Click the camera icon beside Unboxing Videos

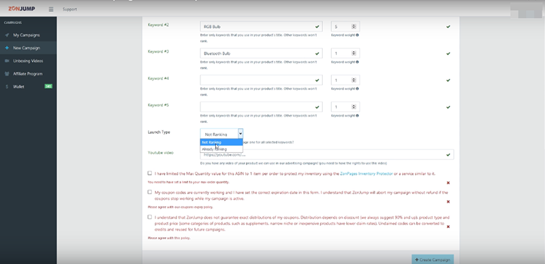pos(7,61)
